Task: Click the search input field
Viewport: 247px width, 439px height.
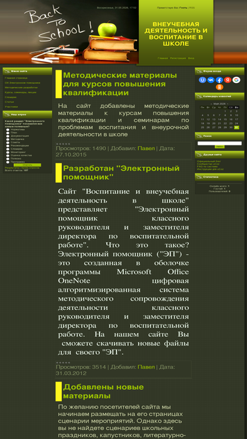Action: [x=219, y=143]
